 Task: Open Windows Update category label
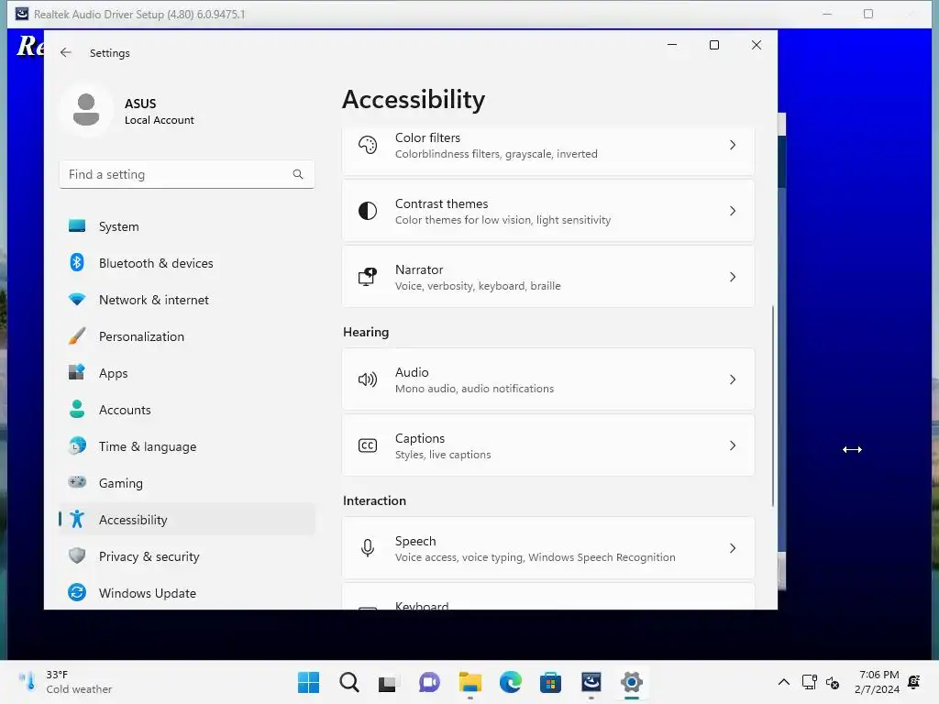148,593
